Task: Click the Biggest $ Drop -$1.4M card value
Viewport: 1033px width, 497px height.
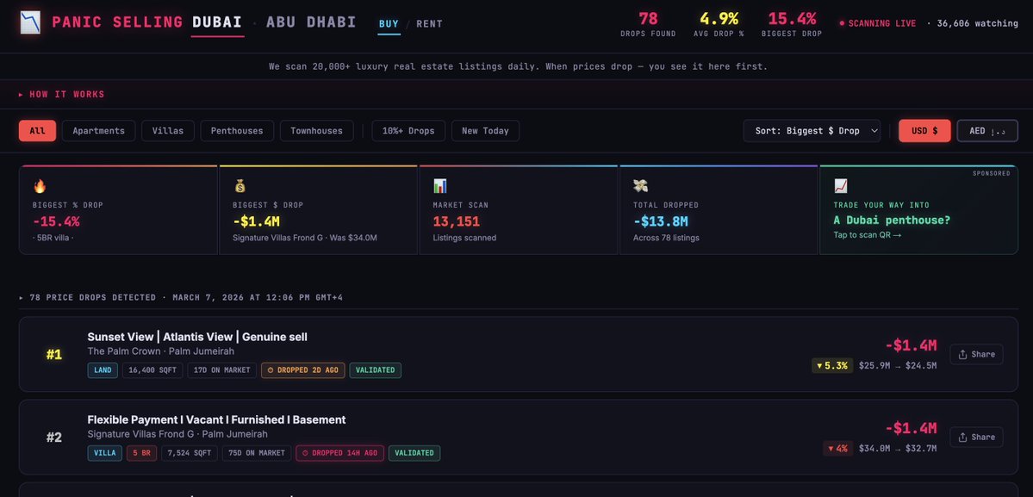Action: coord(256,222)
